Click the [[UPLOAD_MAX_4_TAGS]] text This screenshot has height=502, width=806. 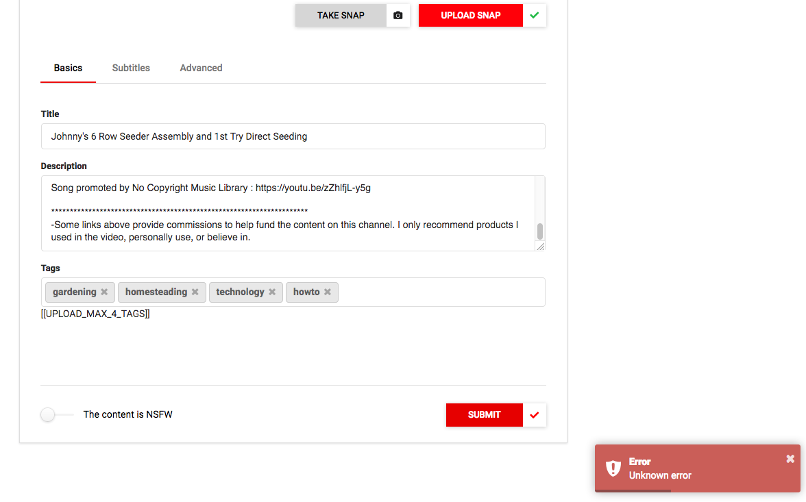click(96, 314)
